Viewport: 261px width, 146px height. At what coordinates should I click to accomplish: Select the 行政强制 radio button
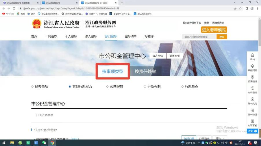point(145,87)
